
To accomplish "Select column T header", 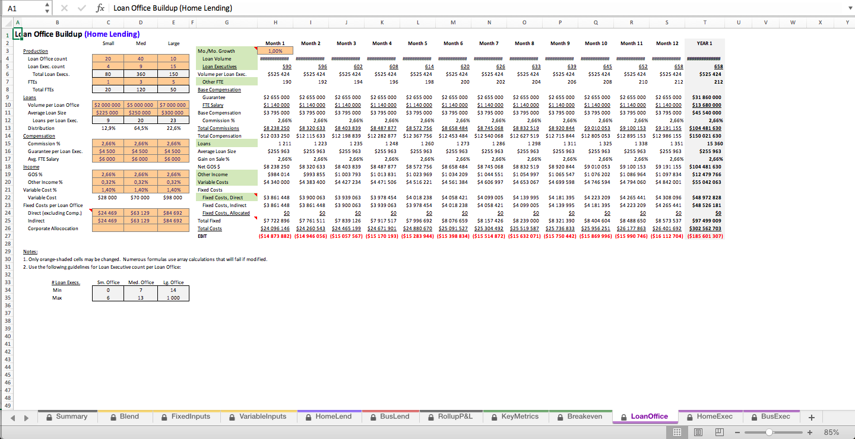I will [705, 23].
